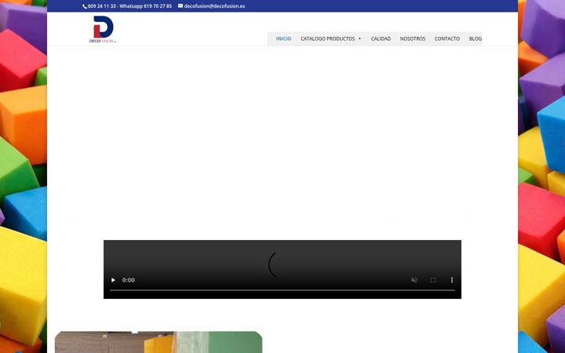Click the Decofusion logo

103,29
